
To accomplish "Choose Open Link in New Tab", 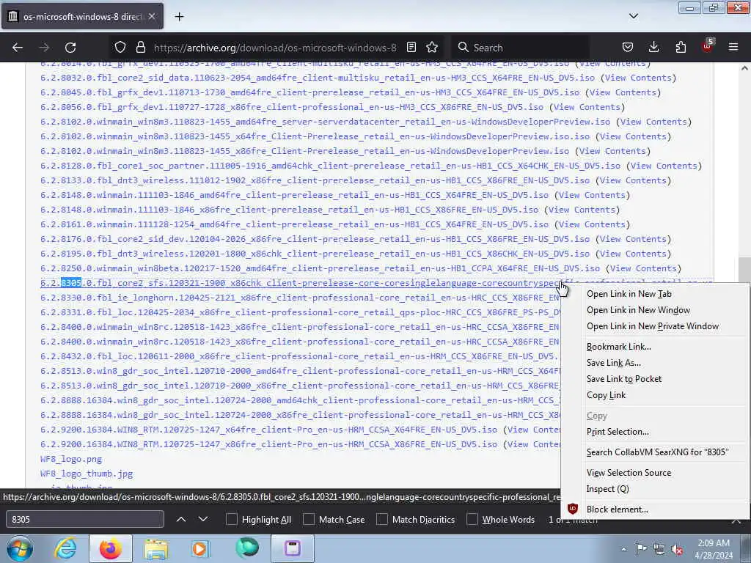I will click(629, 294).
